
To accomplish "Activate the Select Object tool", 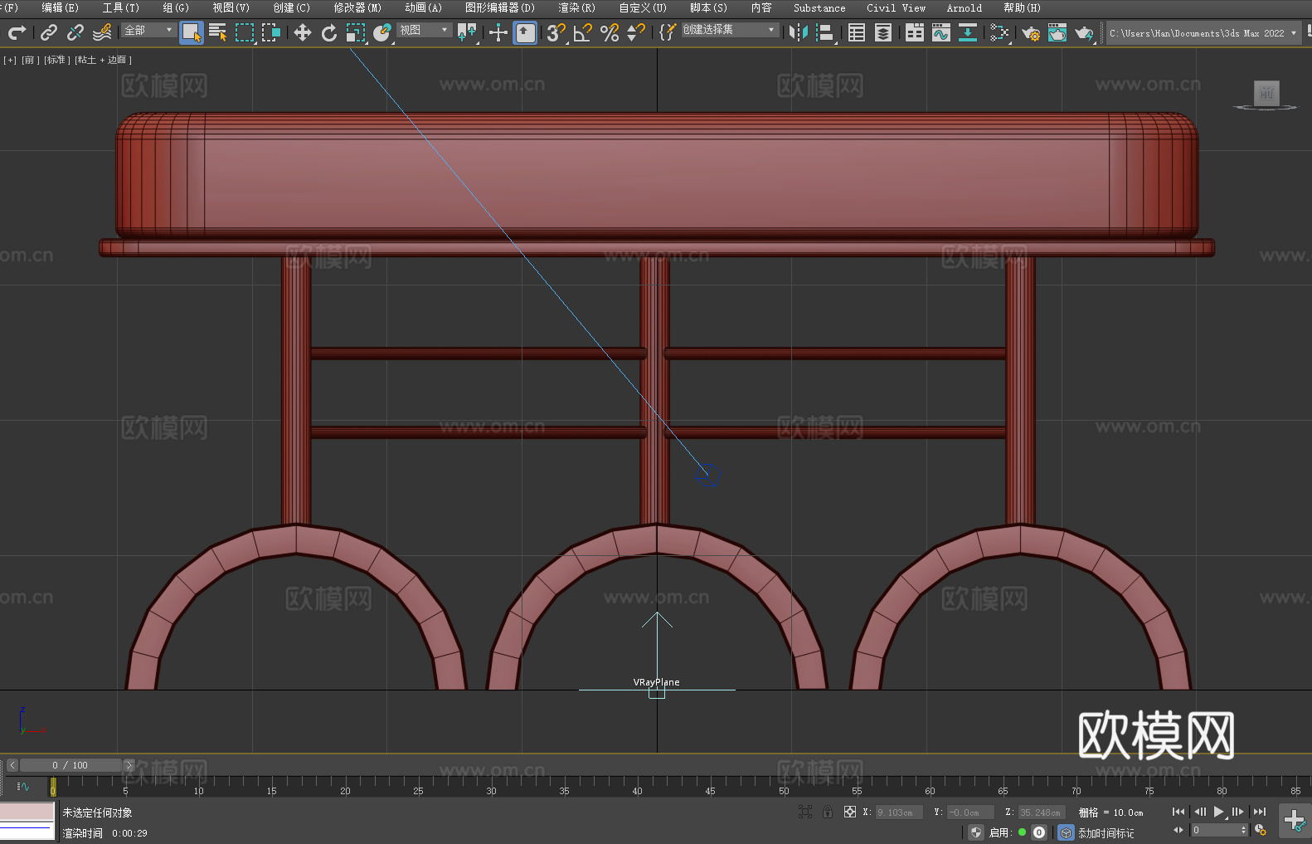I will (x=192, y=32).
